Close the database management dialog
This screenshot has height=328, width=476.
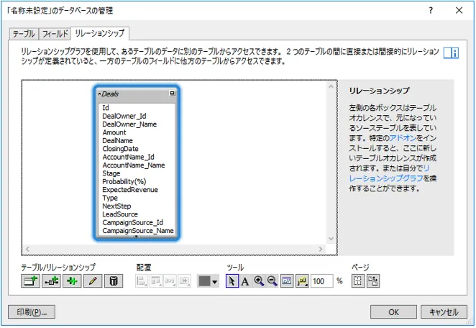point(459,10)
